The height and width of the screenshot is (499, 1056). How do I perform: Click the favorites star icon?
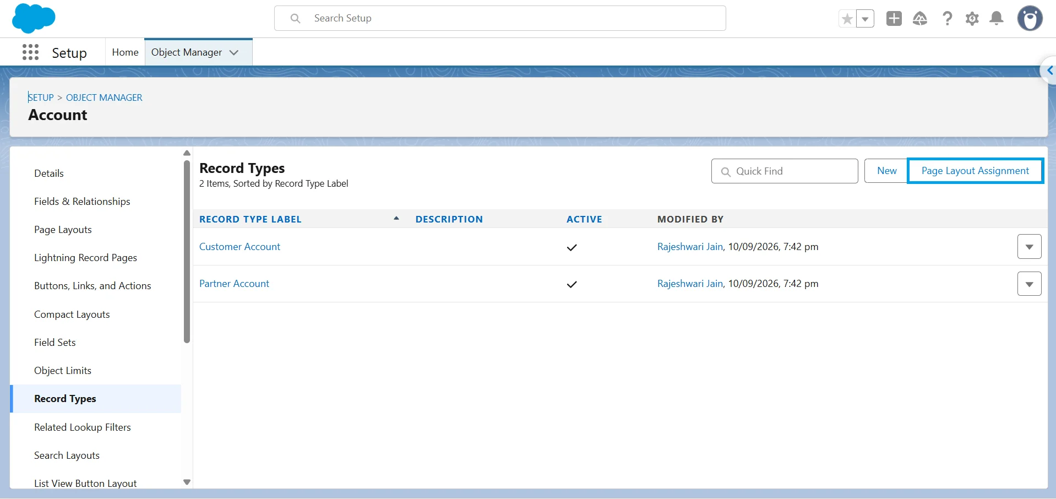pyautogui.click(x=847, y=19)
